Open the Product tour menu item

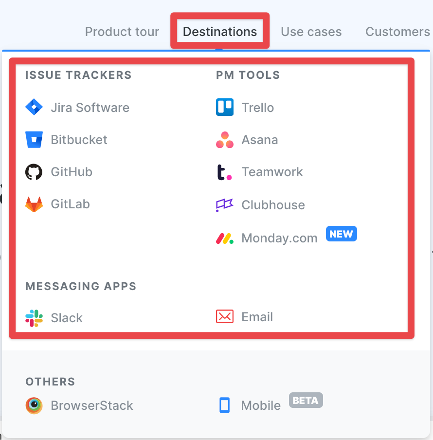pyautogui.click(x=122, y=32)
